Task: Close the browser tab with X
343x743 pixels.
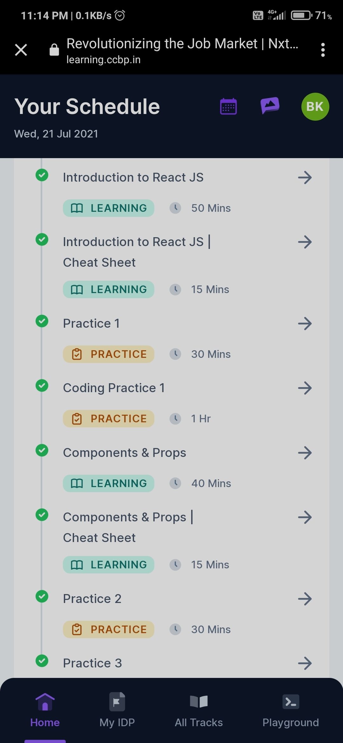Action: [x=21, y=50]
